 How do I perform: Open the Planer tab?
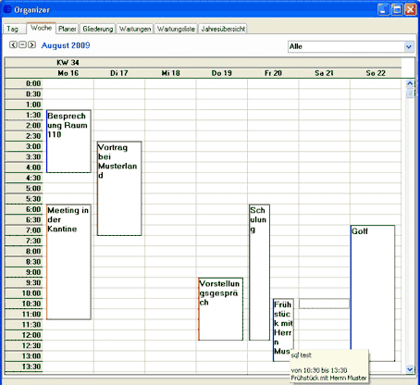[x=68, y=29]
